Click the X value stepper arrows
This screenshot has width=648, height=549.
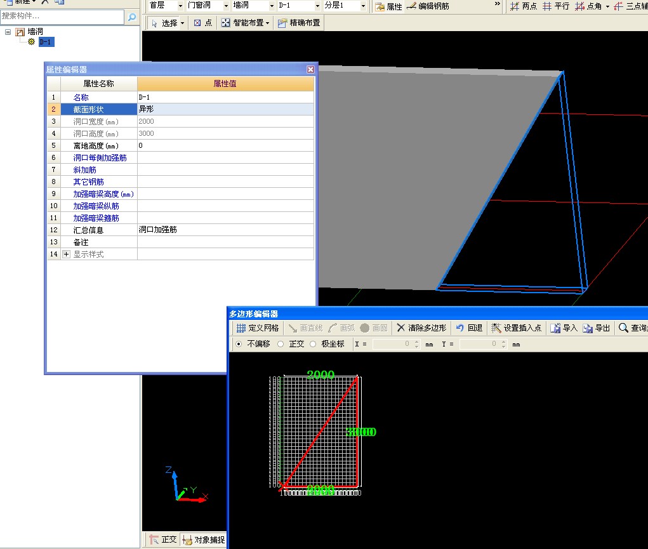click(x=416, y=344)
